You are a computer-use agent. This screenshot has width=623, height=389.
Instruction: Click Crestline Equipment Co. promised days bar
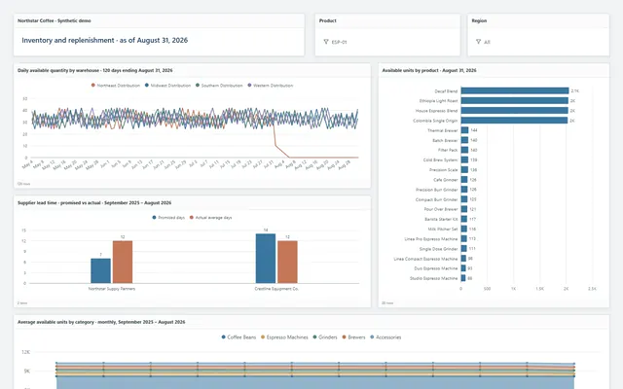(266, 259)
